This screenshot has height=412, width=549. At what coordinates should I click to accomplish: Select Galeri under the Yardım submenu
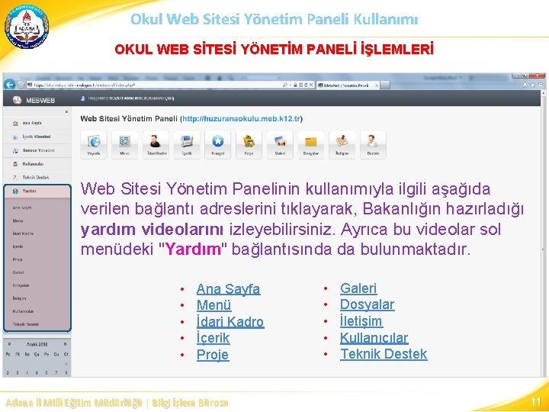point(18,272)
